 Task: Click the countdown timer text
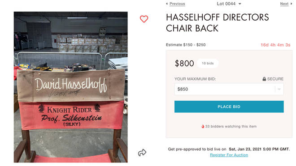click(x=275, y=45)
